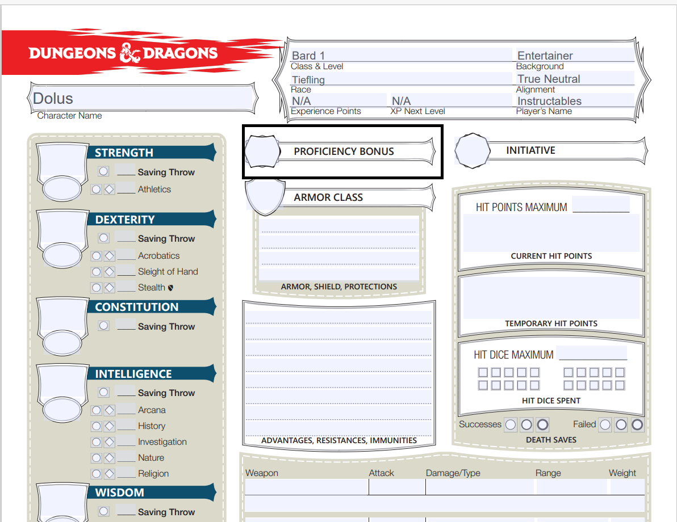Screen dimensions: 677x522
Task: Click the Armor Class shield value box
Action: 265,197
